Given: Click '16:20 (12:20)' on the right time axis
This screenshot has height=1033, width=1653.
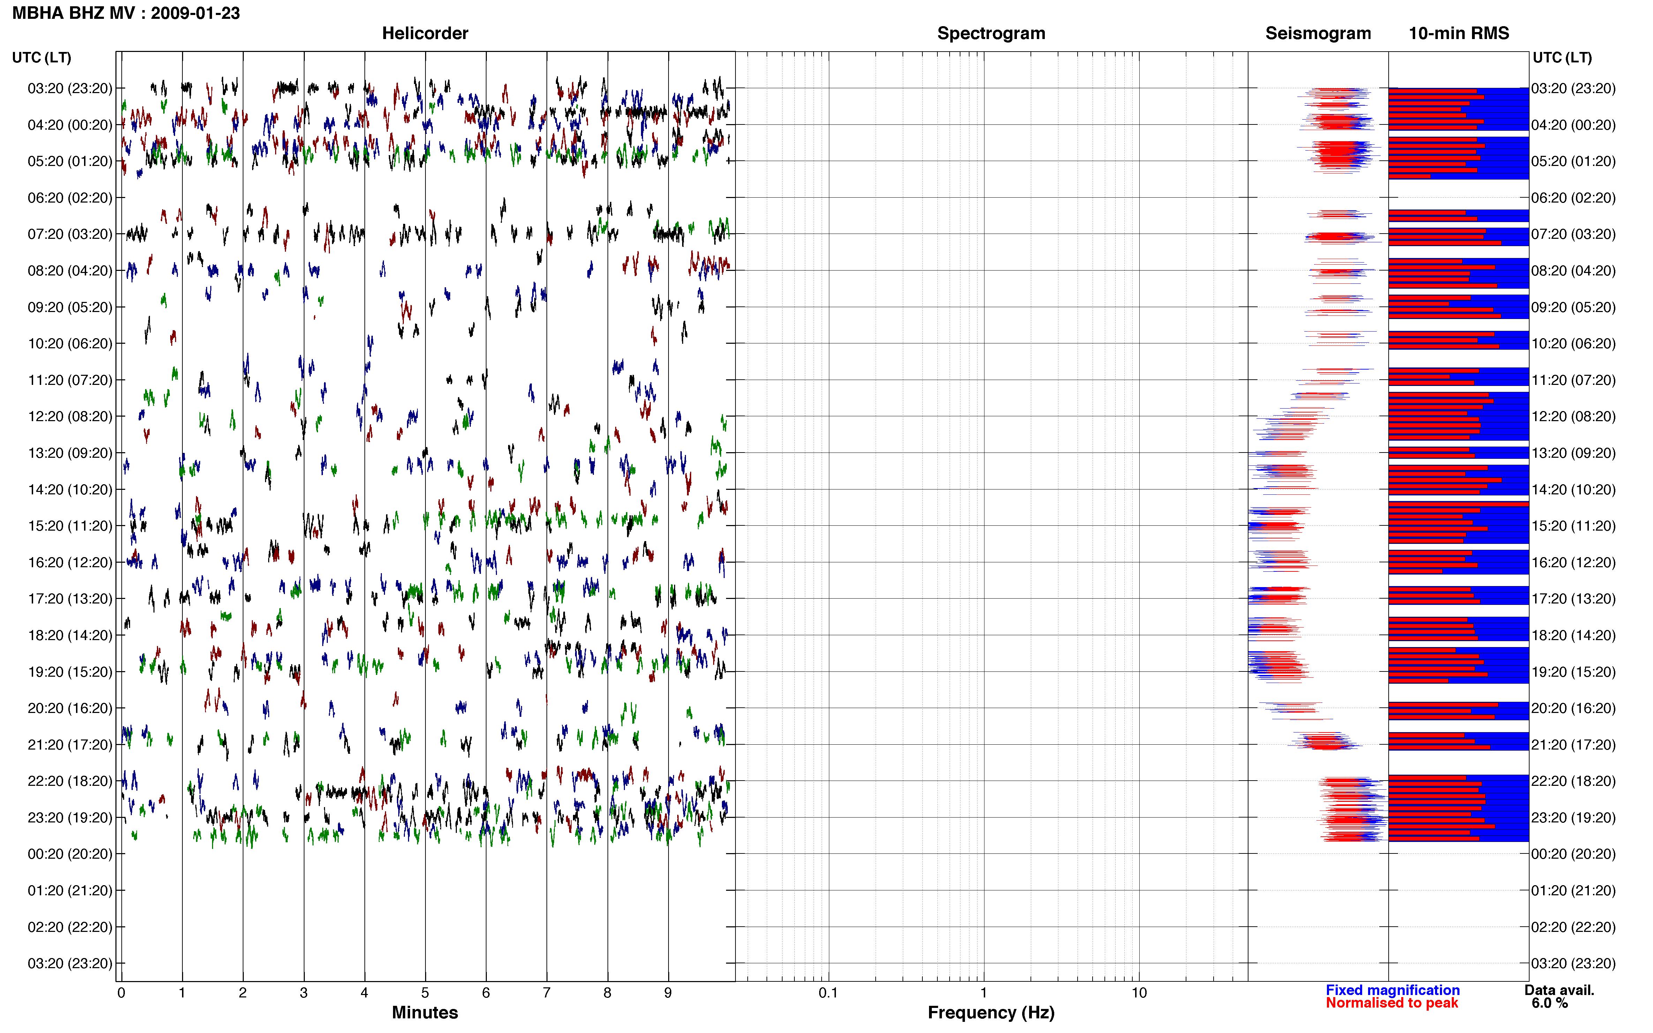Looking at the screenshot, I should point(1573,563).
